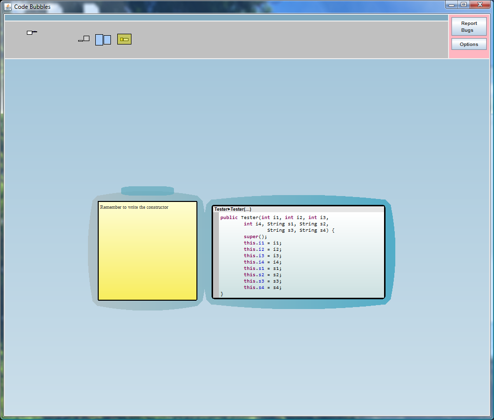
Task: Click the 'int i4, String s1' parameter line
Action: [x=286, y=224]
